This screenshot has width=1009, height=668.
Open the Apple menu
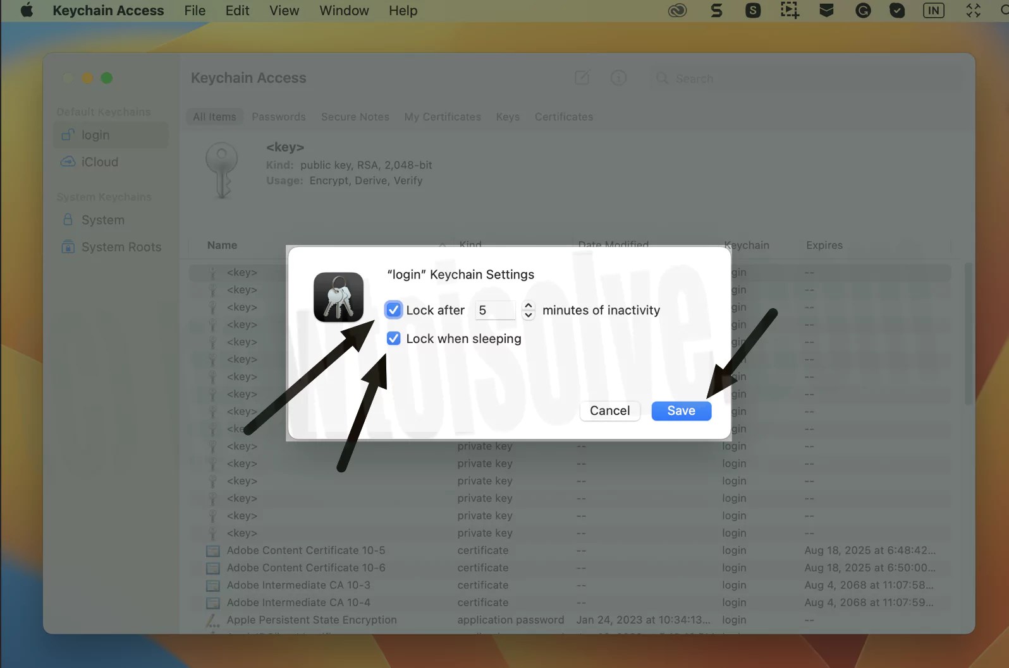pos(27,11)
